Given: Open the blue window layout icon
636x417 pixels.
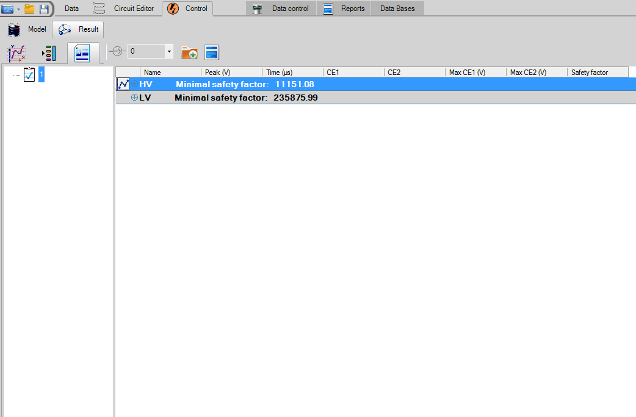Looking at the screenshot, I should tap(212, 52).
